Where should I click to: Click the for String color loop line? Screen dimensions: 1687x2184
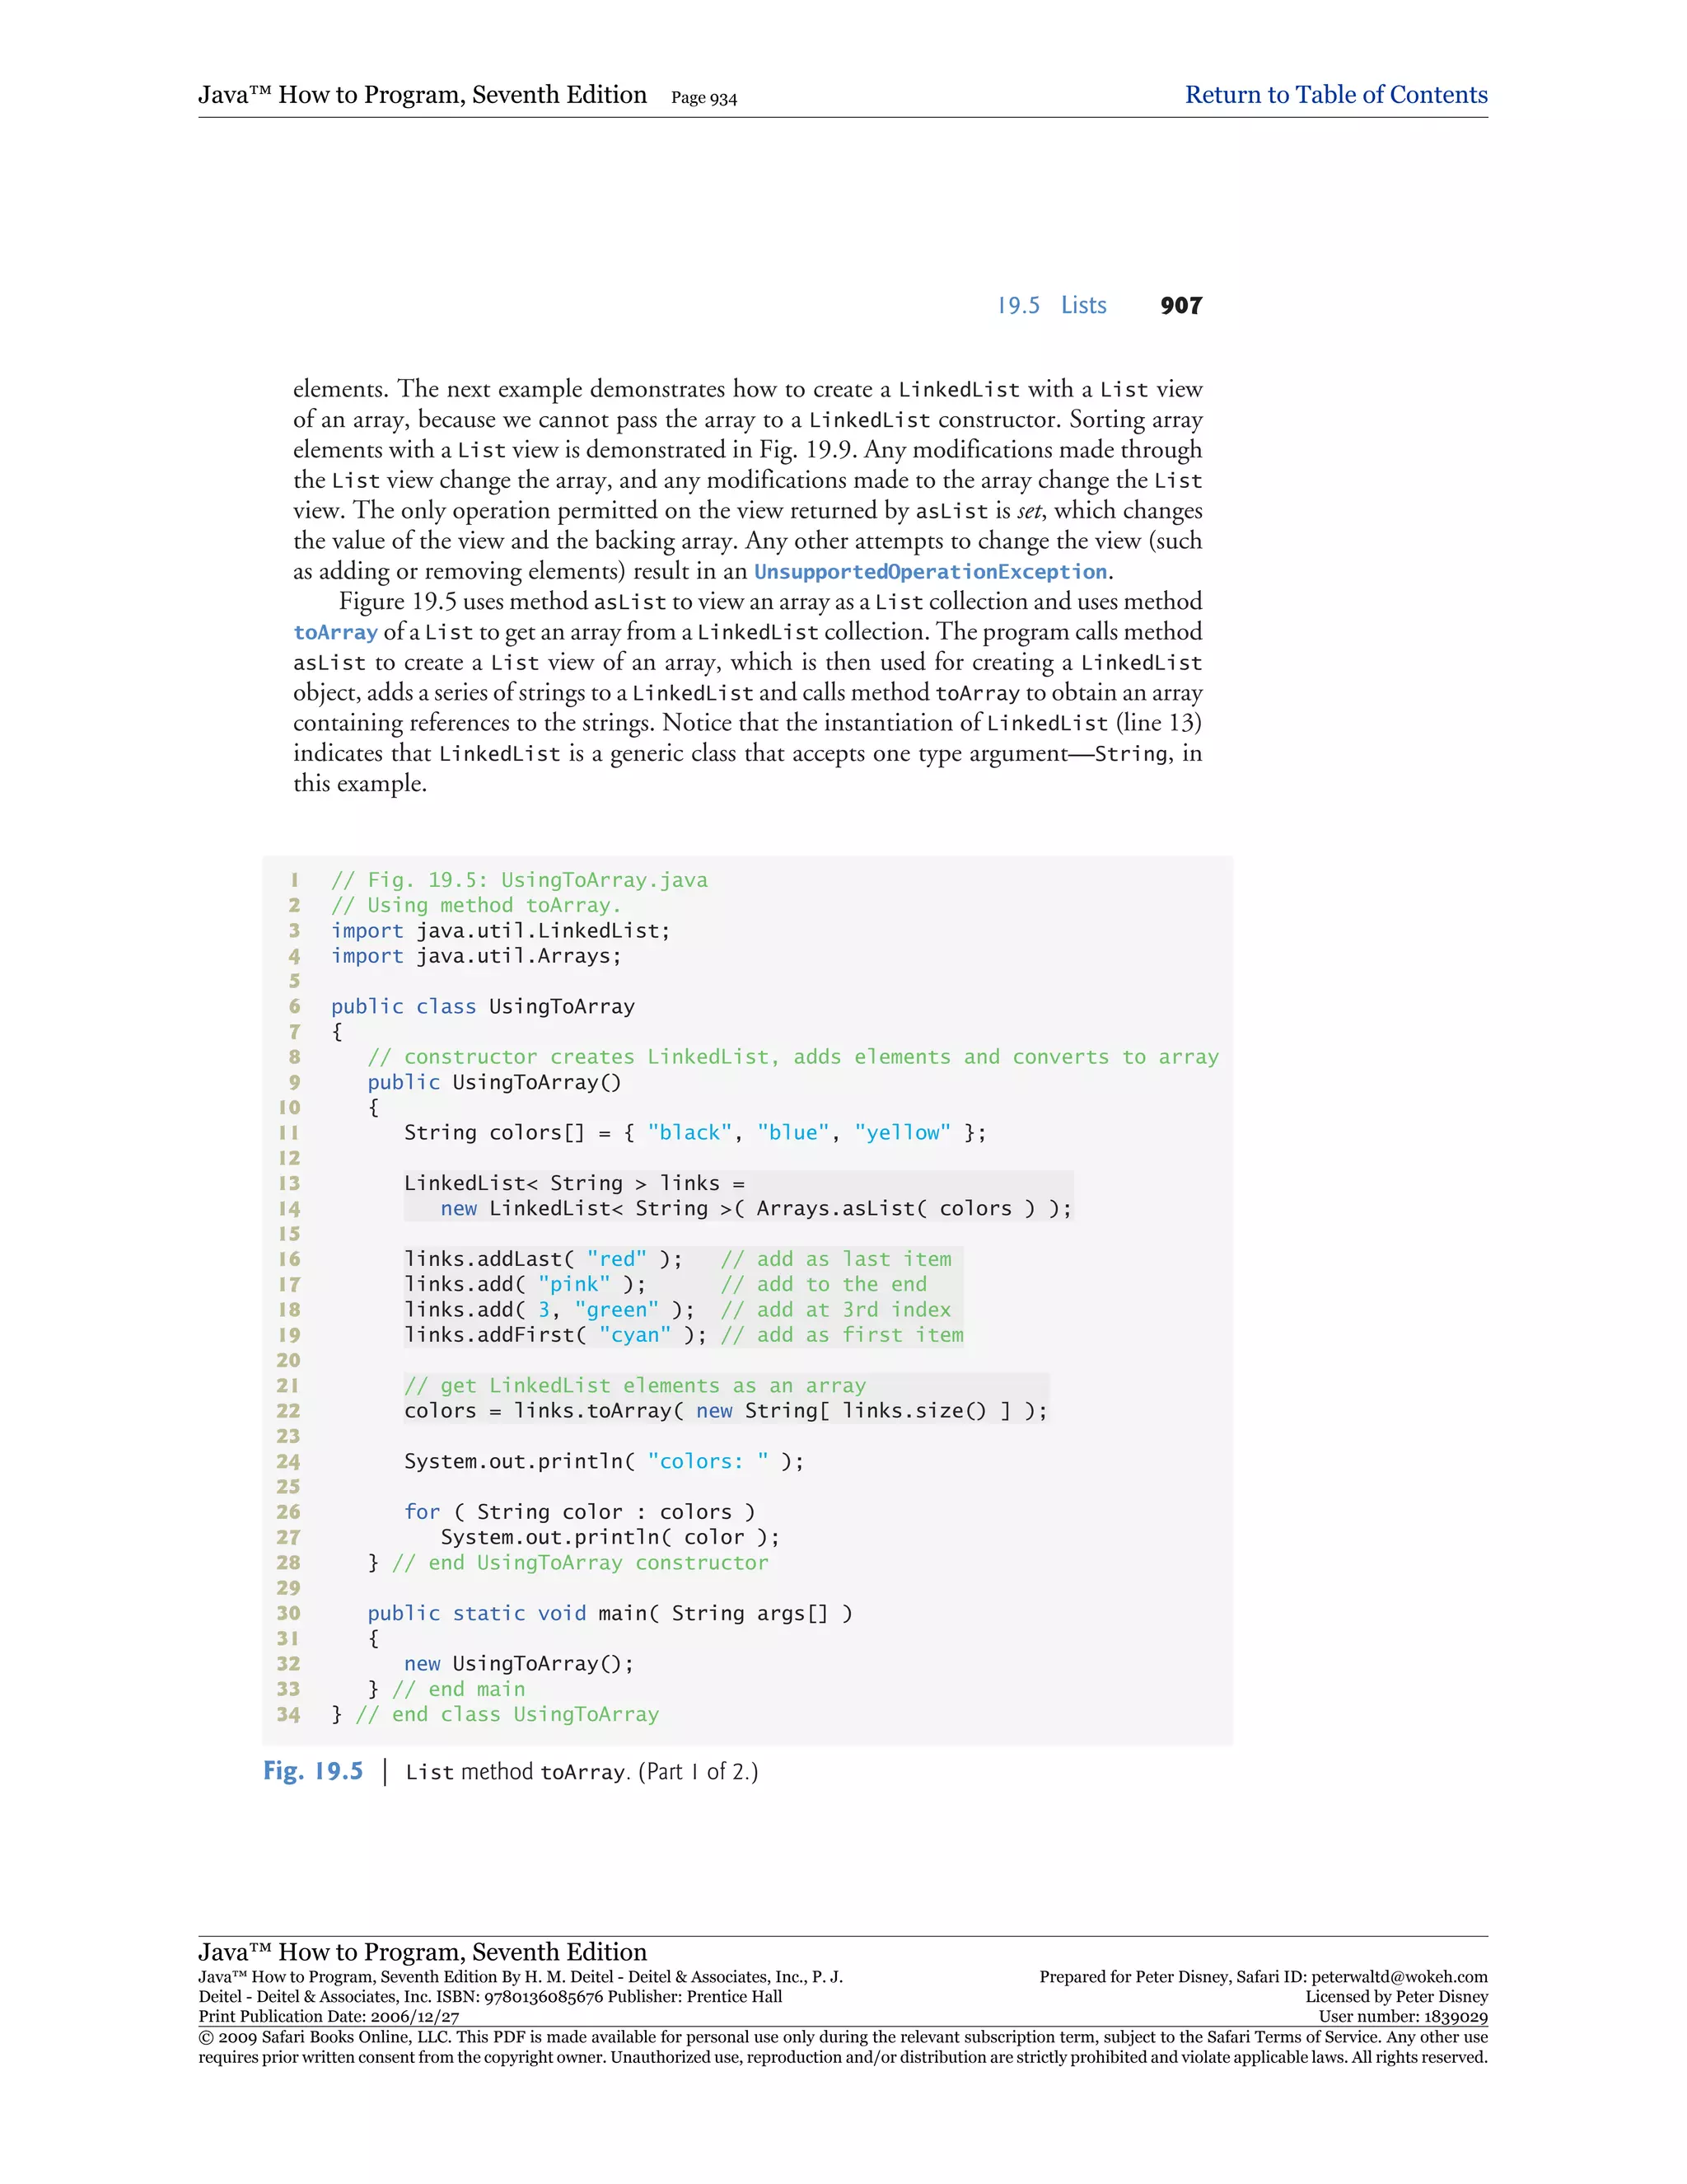tap(580, 1512)
